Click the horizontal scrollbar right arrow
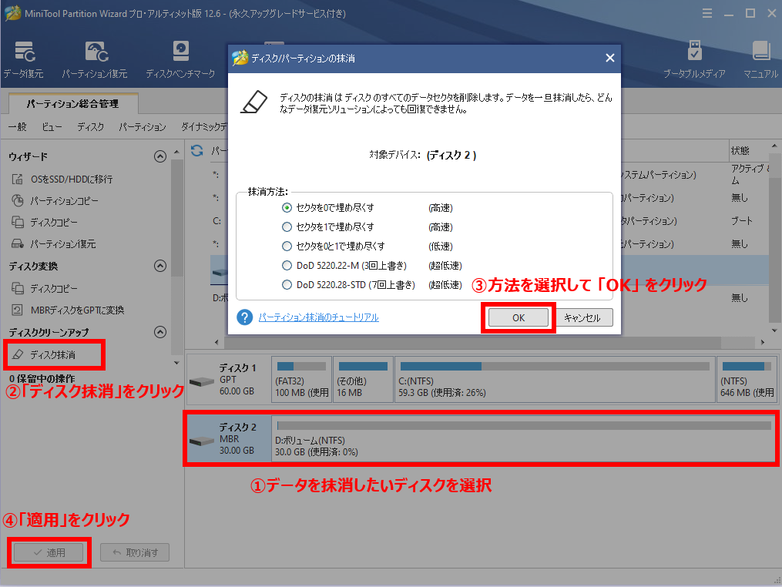The height and width of the screenshot is (587, 782). (x=763, y=342)
